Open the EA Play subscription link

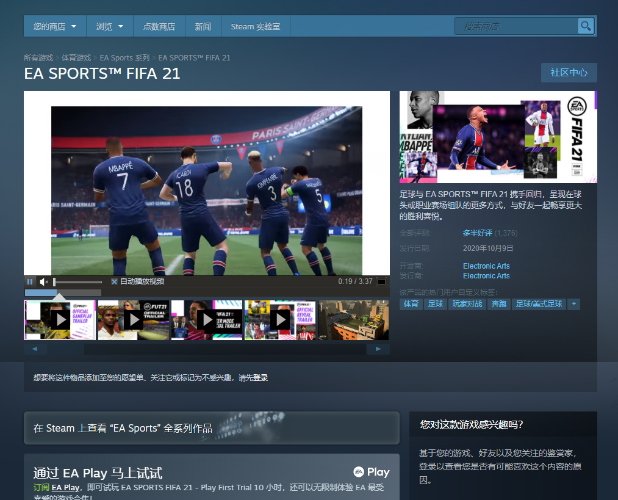pos(65,488)
